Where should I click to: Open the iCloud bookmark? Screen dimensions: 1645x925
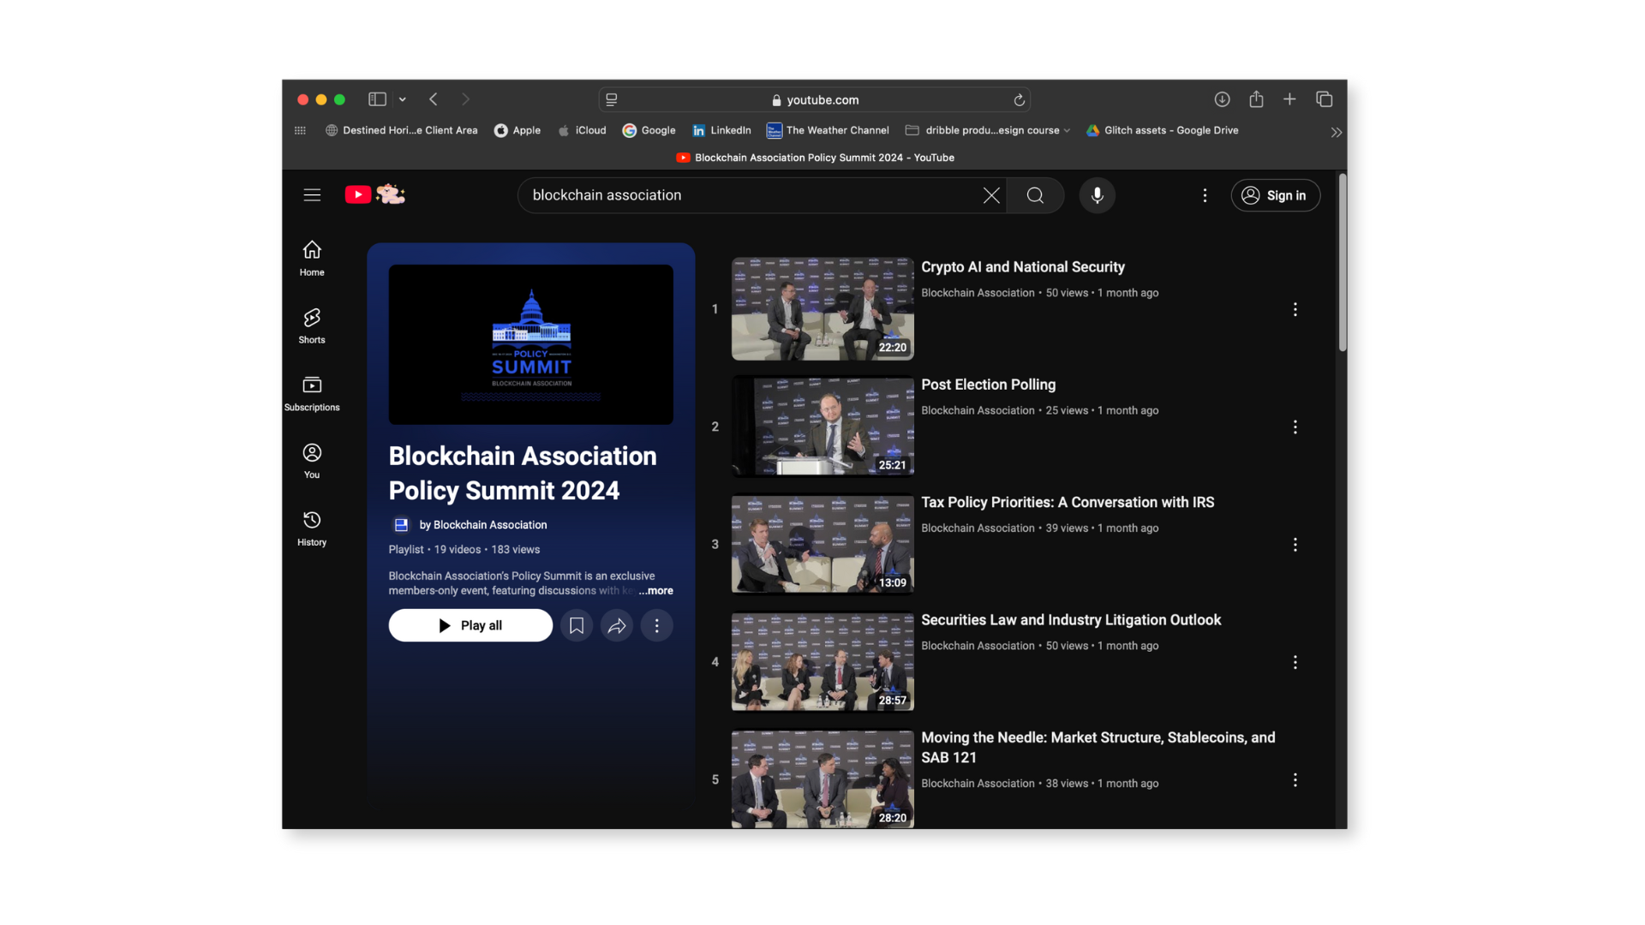tap(583, 130)
